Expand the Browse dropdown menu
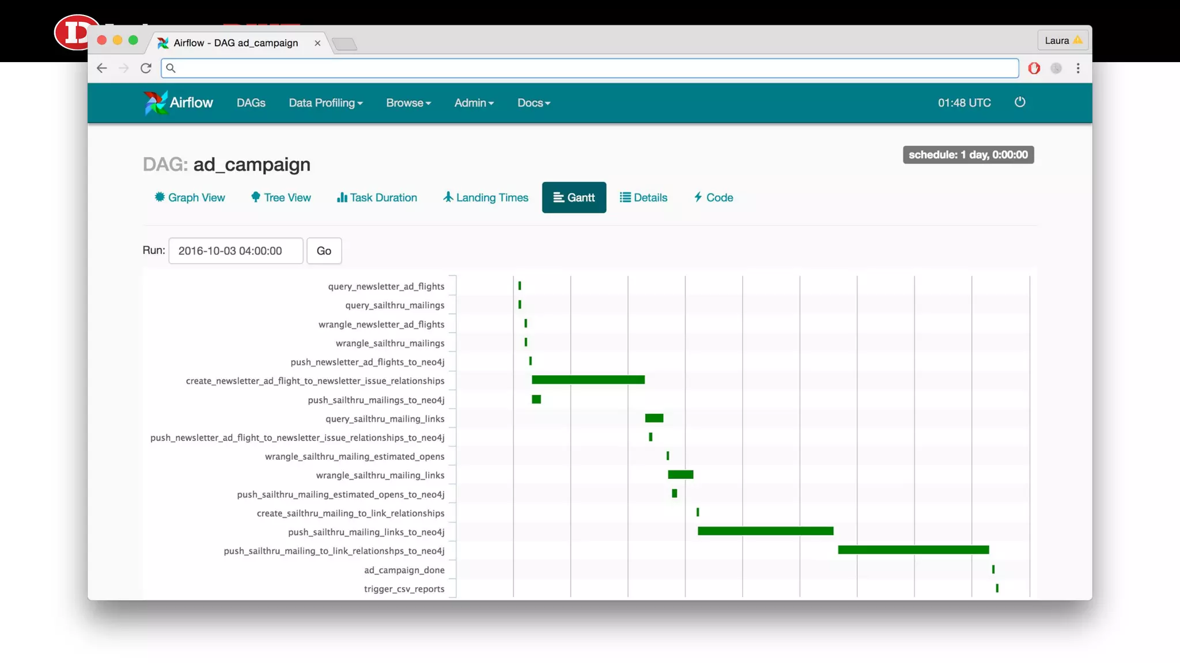This screenshot has height=663, width=1180. (408, 102)
